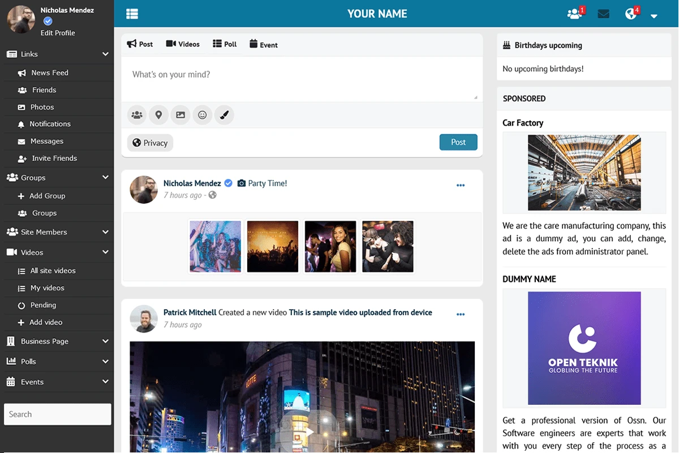Open the emoji picker smiley icon
This screenshot has width=679, height=453.
click(202, 115)
